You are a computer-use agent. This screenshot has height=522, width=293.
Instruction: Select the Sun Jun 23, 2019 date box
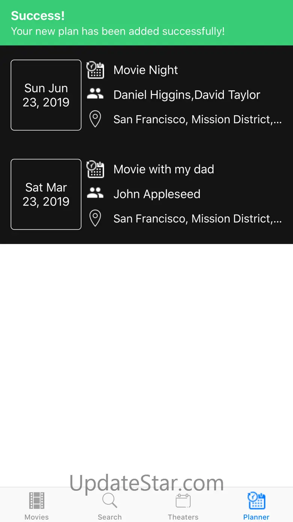tap(46, 95)
